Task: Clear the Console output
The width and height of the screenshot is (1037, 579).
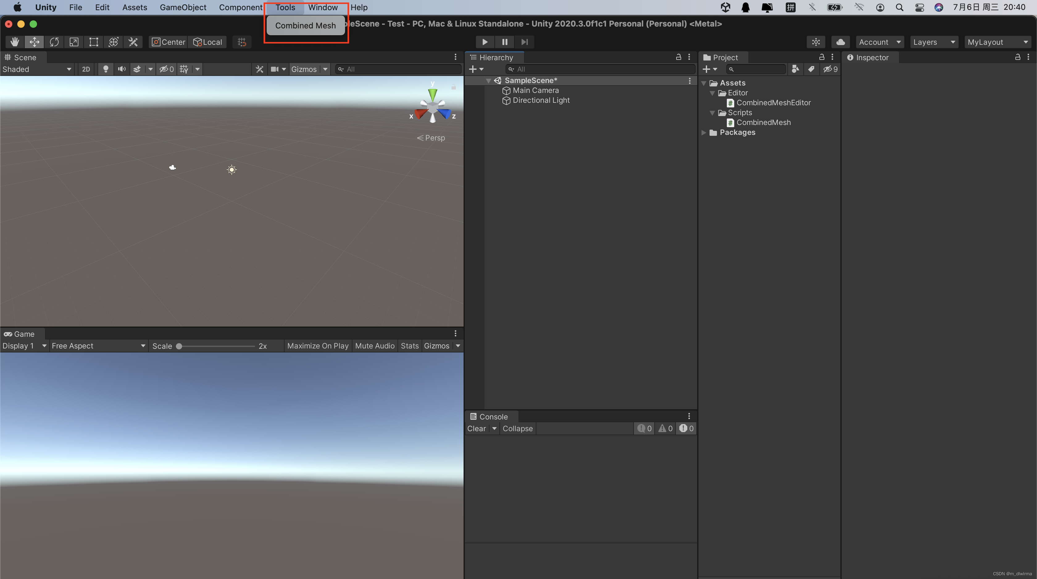Action: click(x=476, y=428)
